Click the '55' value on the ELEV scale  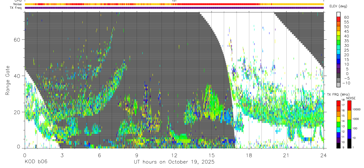(346, 22)
